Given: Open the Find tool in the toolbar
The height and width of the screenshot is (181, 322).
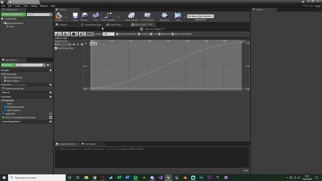Looking at the screenshot, I should (96, 17).
